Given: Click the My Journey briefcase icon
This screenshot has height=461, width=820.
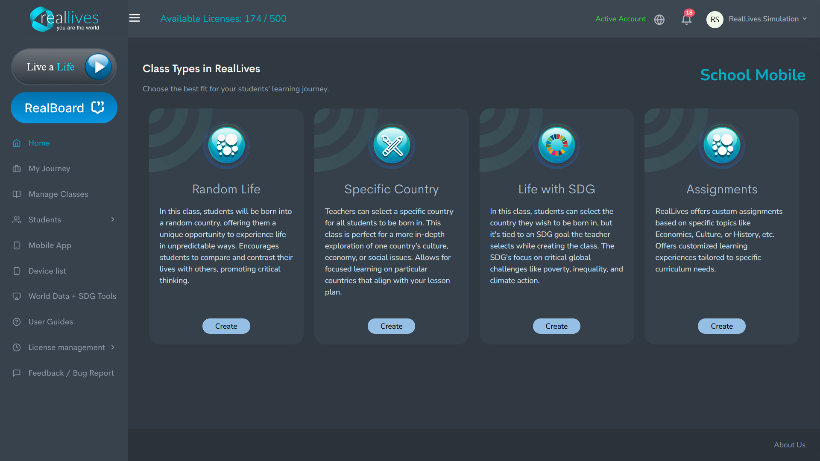Looking at the screenshot, I should pos(17,169).
